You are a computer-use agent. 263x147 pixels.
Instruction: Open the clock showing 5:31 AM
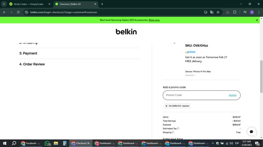click(x=247, y=143)
